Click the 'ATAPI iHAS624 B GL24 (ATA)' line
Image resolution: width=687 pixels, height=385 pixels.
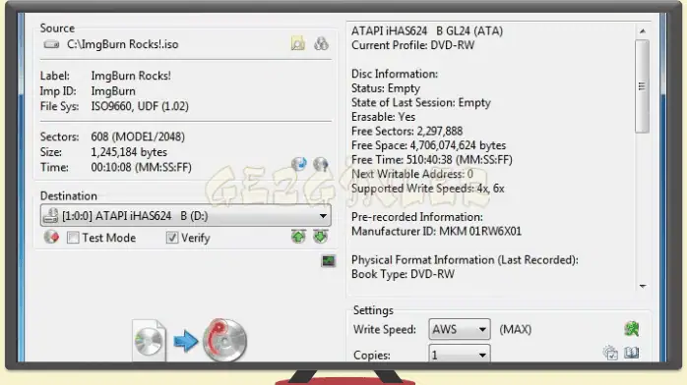[x=427, y=31]
